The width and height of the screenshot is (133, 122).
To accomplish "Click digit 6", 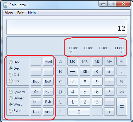I will point(97,92).
